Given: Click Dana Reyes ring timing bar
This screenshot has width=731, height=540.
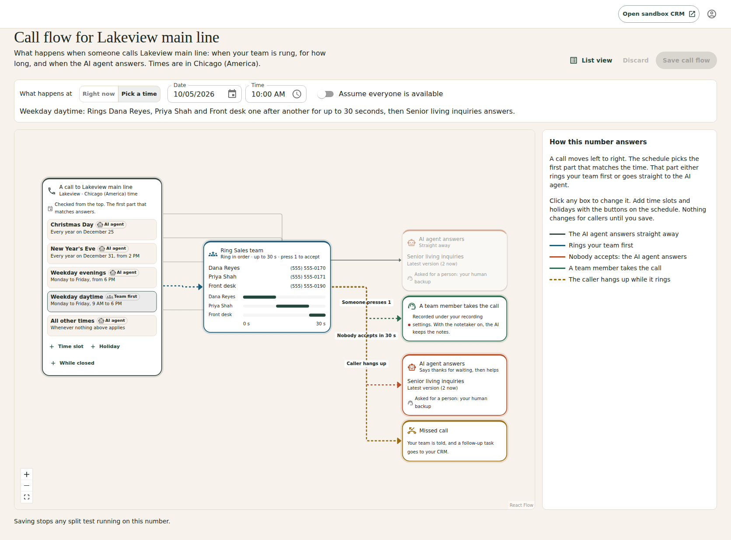Looking at the screenshot, I should (260, 297).
